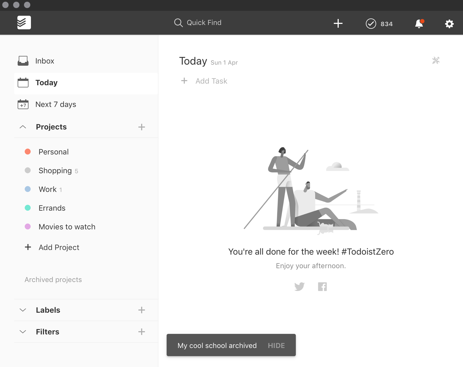Hide the 'My cool school archived' notification
463x367 pixels.
[x=276, y=345]
